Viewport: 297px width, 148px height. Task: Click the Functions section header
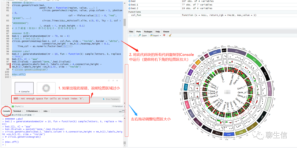click(x=135, y=12)
